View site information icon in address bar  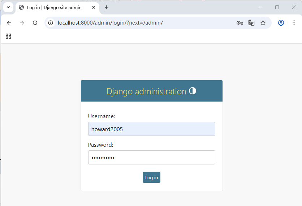click(x=51, y=23)
